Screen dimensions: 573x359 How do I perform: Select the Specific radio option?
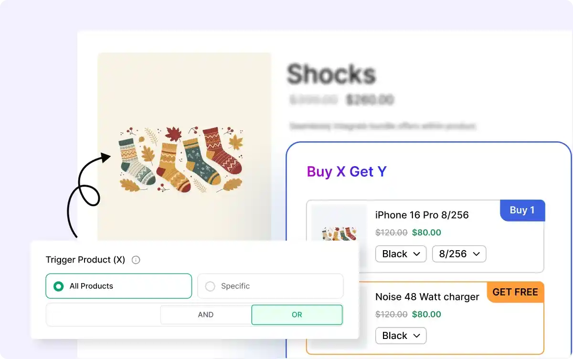coord(210,286)
